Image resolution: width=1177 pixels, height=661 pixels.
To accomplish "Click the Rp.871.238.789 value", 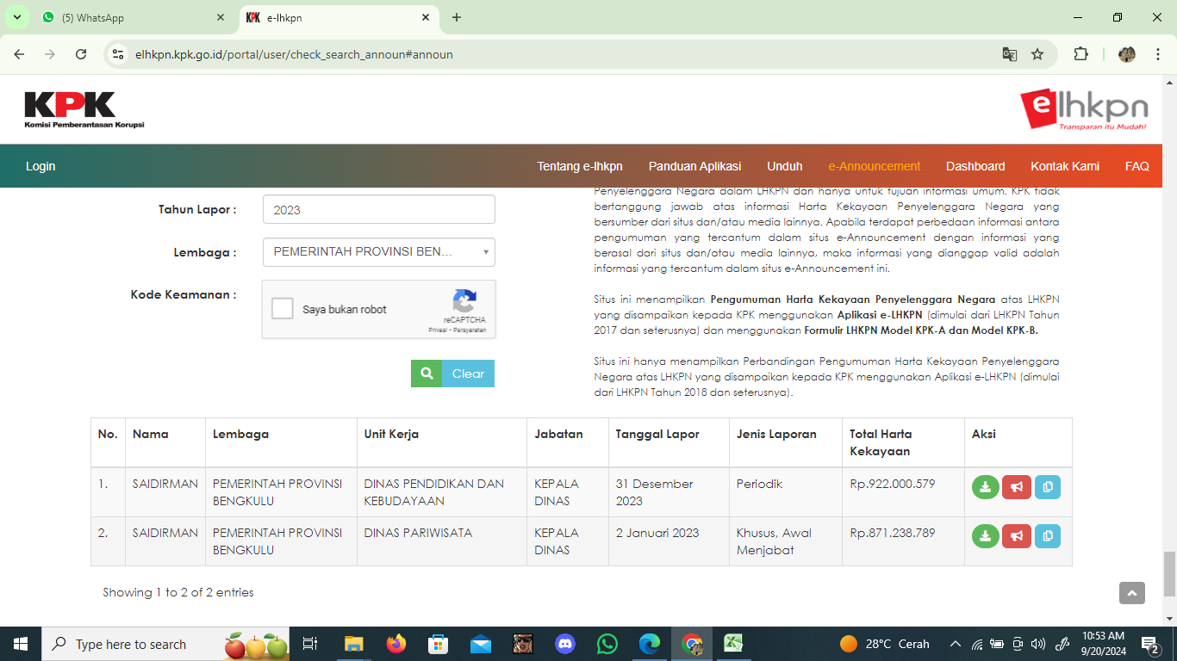I will pyautogui.click(x=892, y=533).
